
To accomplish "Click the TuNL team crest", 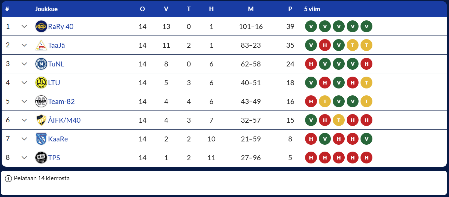I will click(41, 64).
